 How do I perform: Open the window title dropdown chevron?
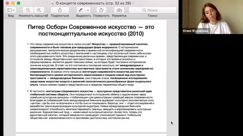click(x=133, y=3)
